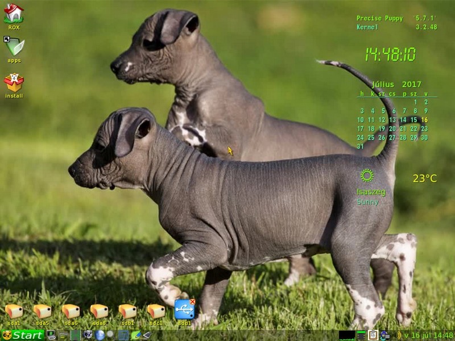Open the sda5 drive icon

pyautogui.click(x=43, y=311)
